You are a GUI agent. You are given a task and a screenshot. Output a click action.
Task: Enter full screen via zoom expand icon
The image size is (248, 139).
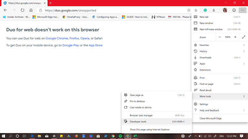(x=243, y=37)
